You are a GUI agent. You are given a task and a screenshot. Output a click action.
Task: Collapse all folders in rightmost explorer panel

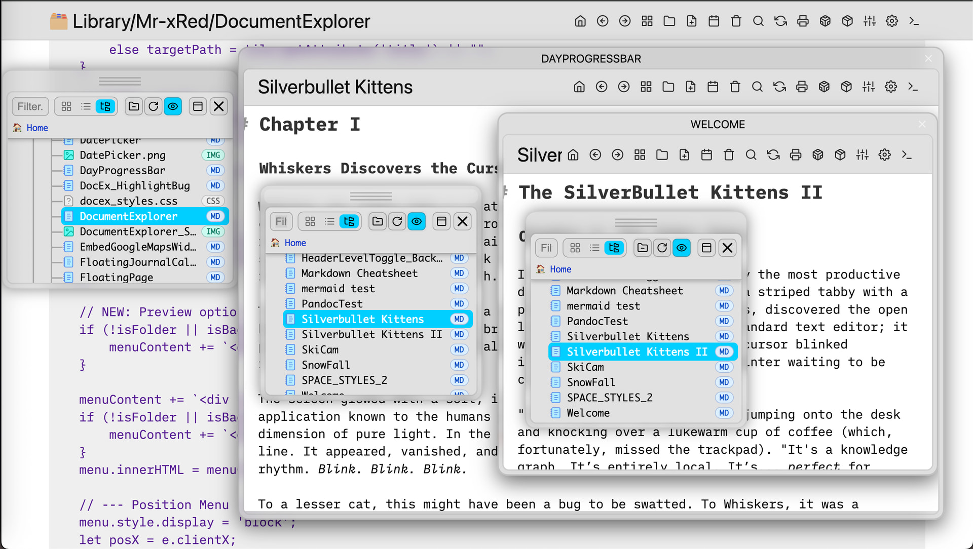click(643, 248)
